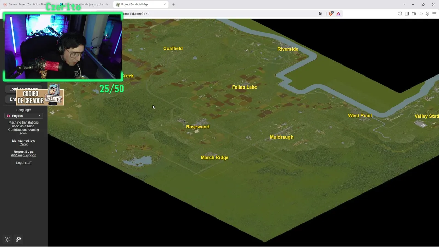Open the browser main hamburger menu
Screen dimensions: 439x247
434,14
